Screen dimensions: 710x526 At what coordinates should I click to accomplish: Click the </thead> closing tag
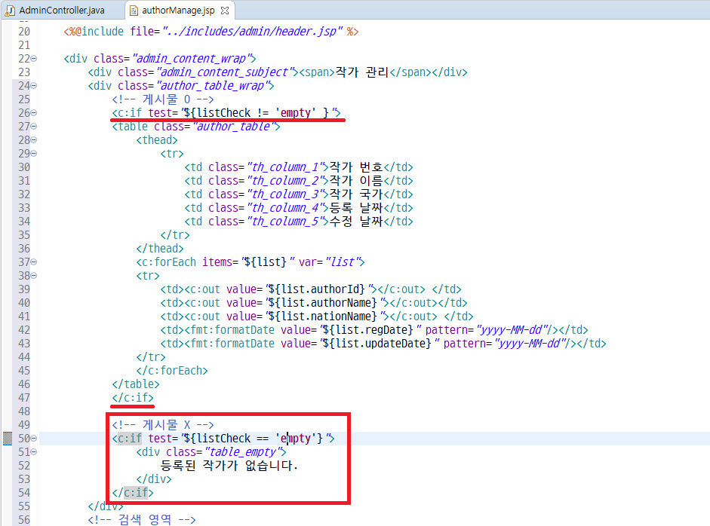tap(160, 248)
